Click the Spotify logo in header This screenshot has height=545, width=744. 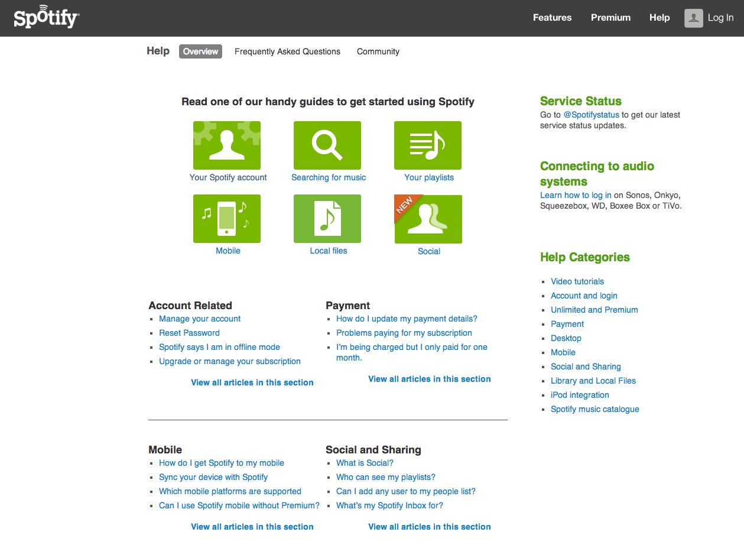(x=47, y=18)
